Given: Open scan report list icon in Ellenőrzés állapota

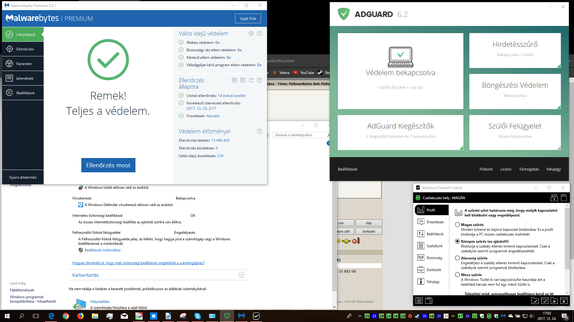Looking at the screenshot, I should point(234,80).
